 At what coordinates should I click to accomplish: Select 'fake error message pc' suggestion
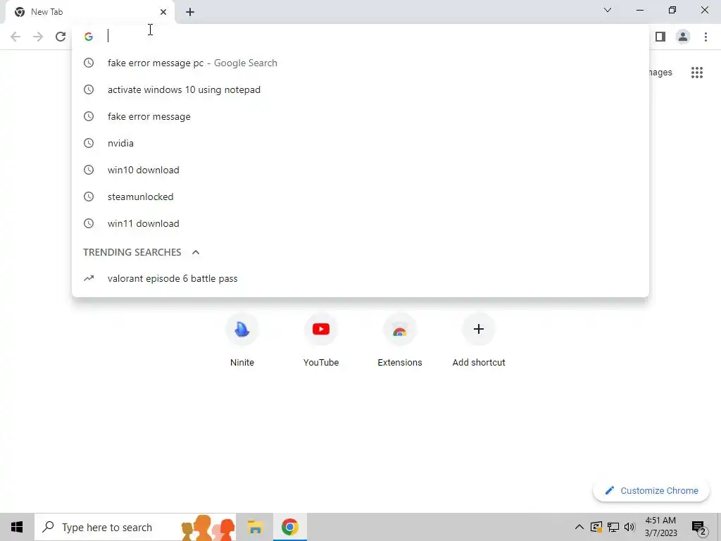[360, 63]
